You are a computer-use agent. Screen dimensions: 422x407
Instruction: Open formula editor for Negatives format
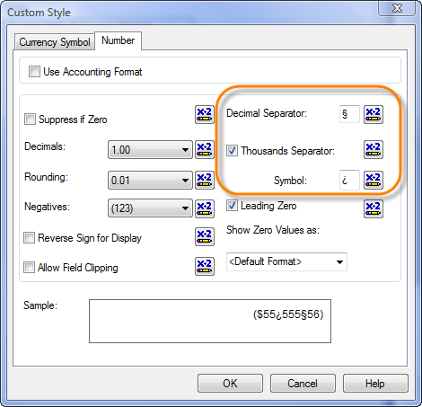point(205,208)
